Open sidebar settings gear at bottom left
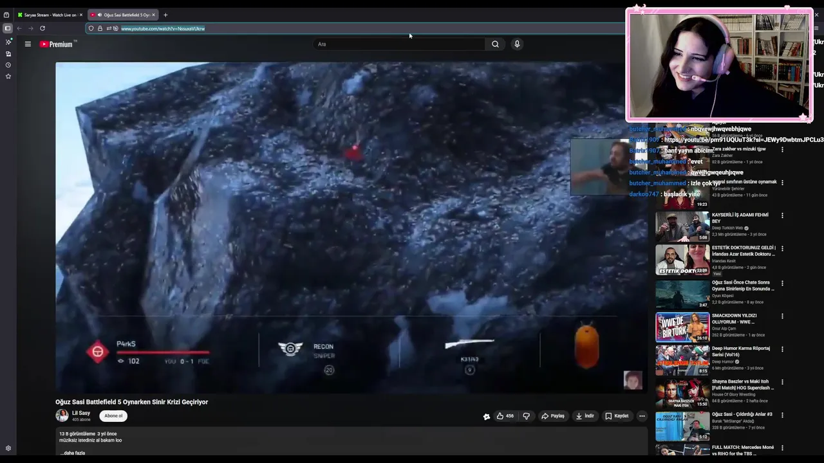Image resolution: width=824 pixels, height=463 pixels. click(8, 448)
